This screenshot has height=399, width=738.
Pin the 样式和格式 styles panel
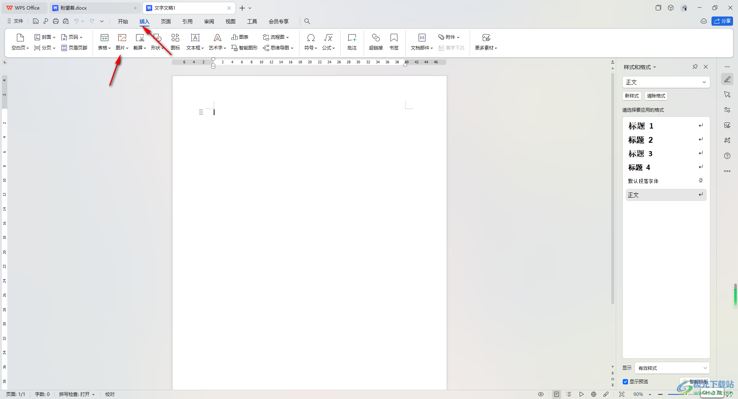[695, 67]
